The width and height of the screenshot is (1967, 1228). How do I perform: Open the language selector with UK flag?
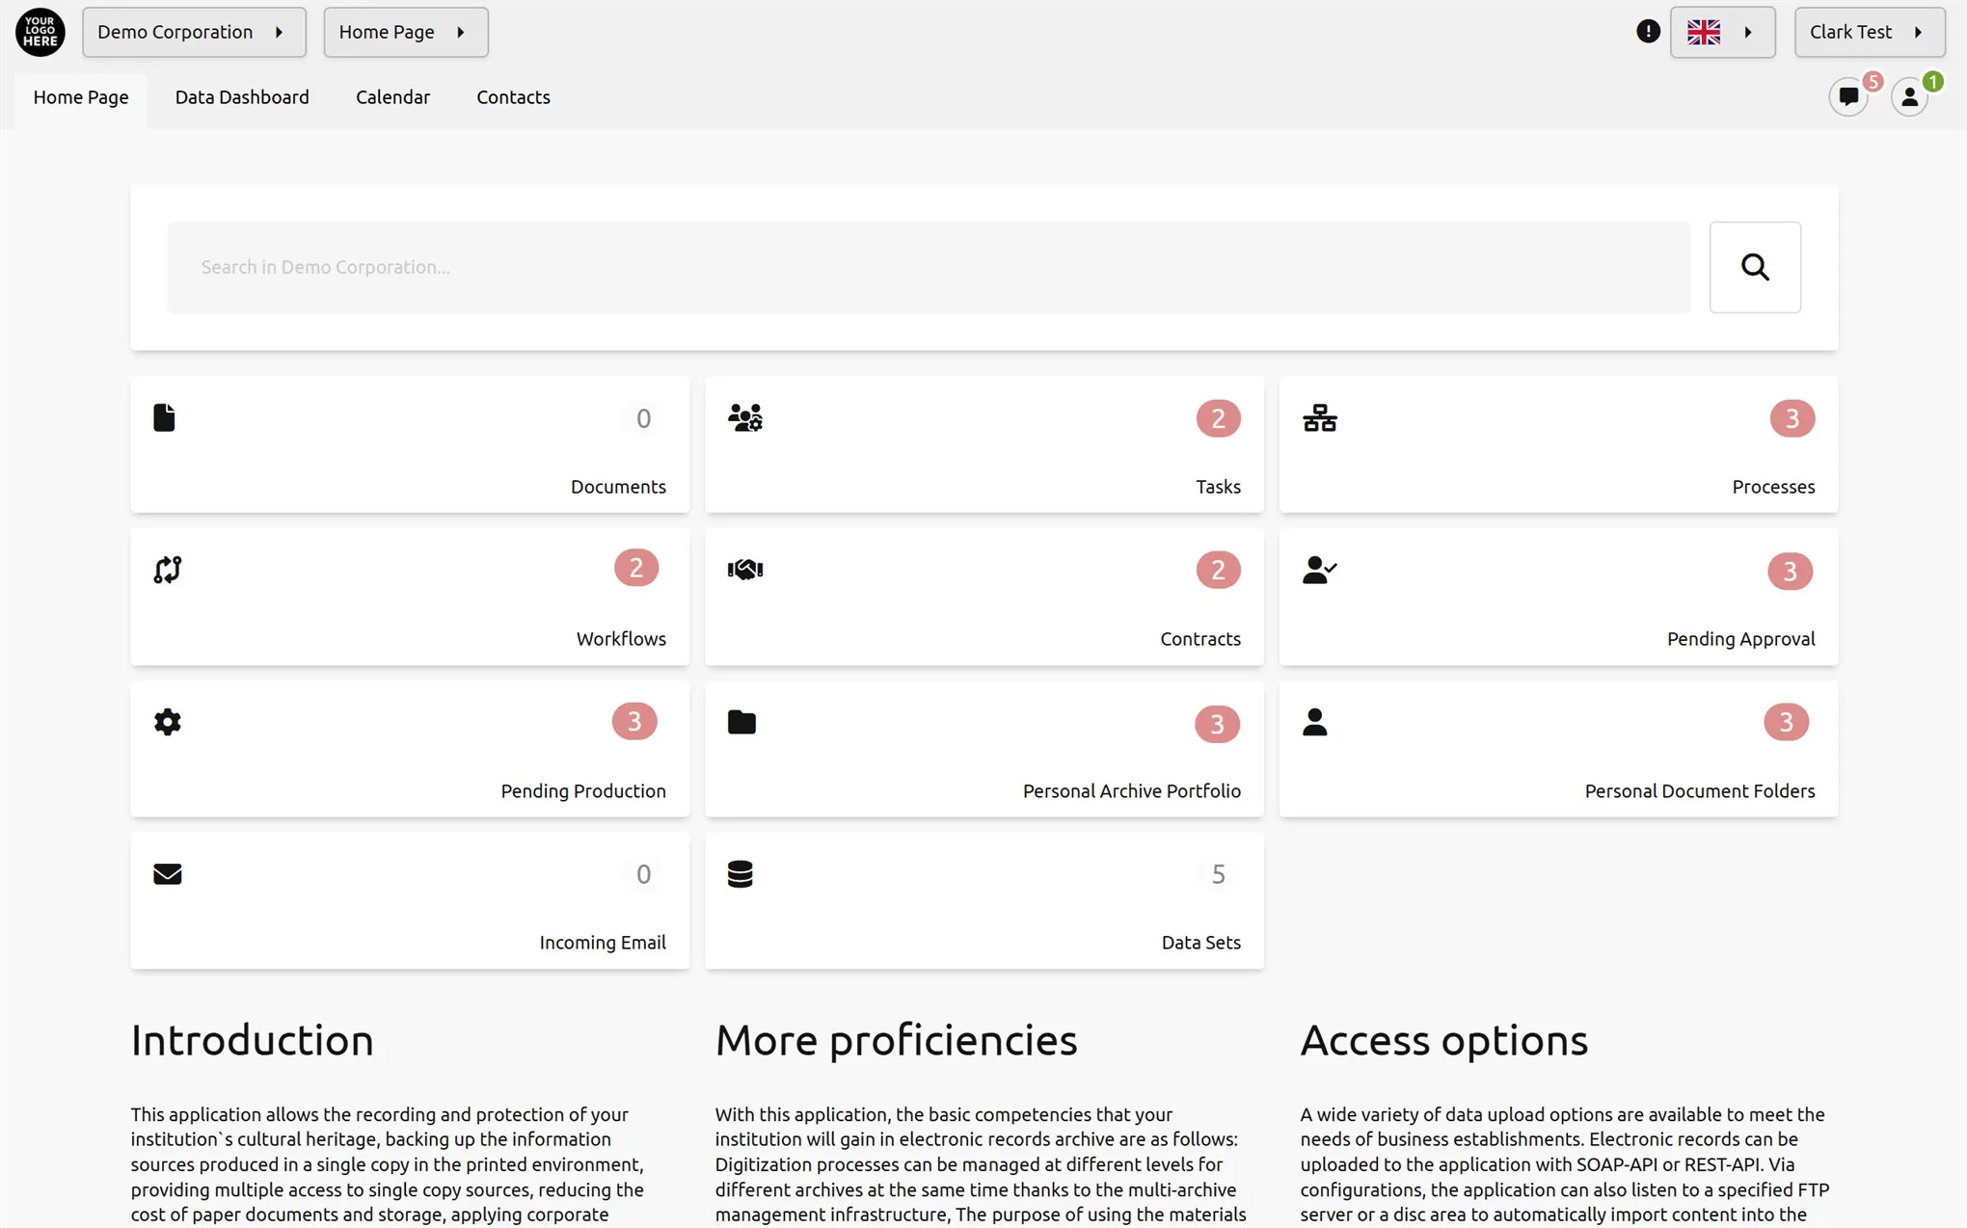click(1722, 32)
